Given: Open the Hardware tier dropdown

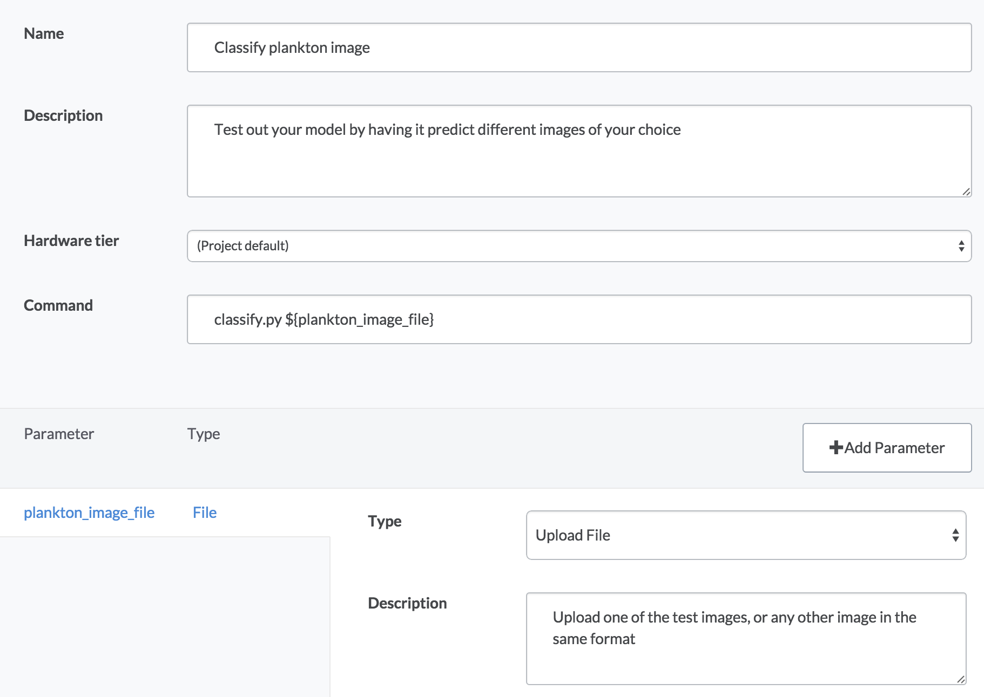Looking at the screenshot, I should (578, 246).
